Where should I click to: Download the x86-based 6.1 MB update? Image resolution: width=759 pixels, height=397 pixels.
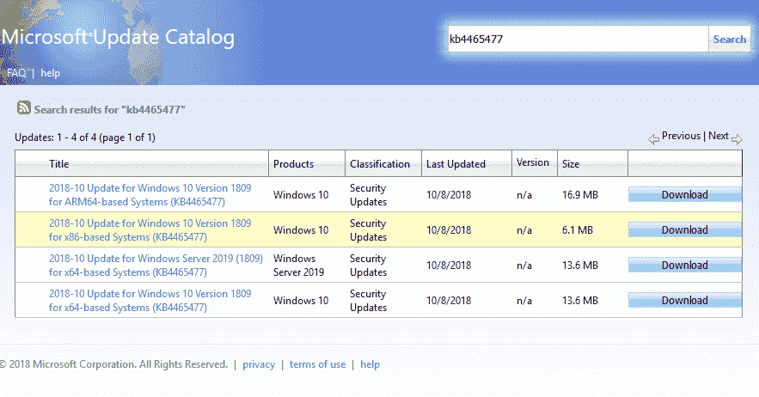(x=685, y=230)
